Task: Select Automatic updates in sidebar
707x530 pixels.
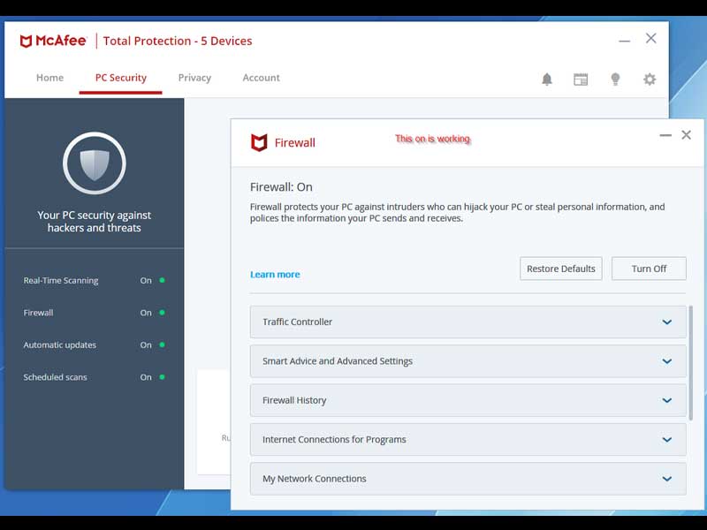Action: click(60, 345)
